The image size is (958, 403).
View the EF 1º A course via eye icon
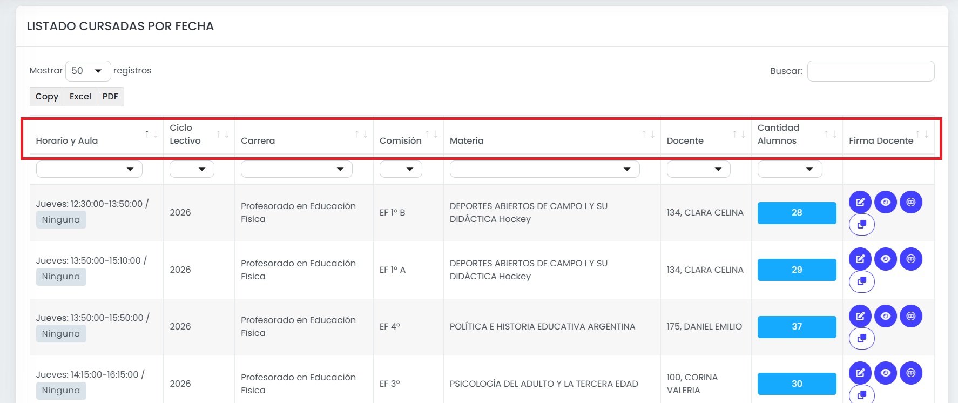pyautogui.click(x=886, y=259)
